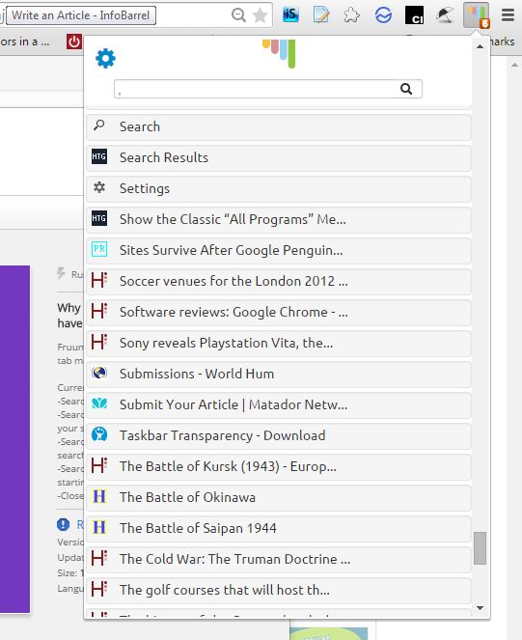The image size is (522, 640).
Task: Click the notepad pencil extension icon
Action: pyautogui.click(x=321, y=15)
